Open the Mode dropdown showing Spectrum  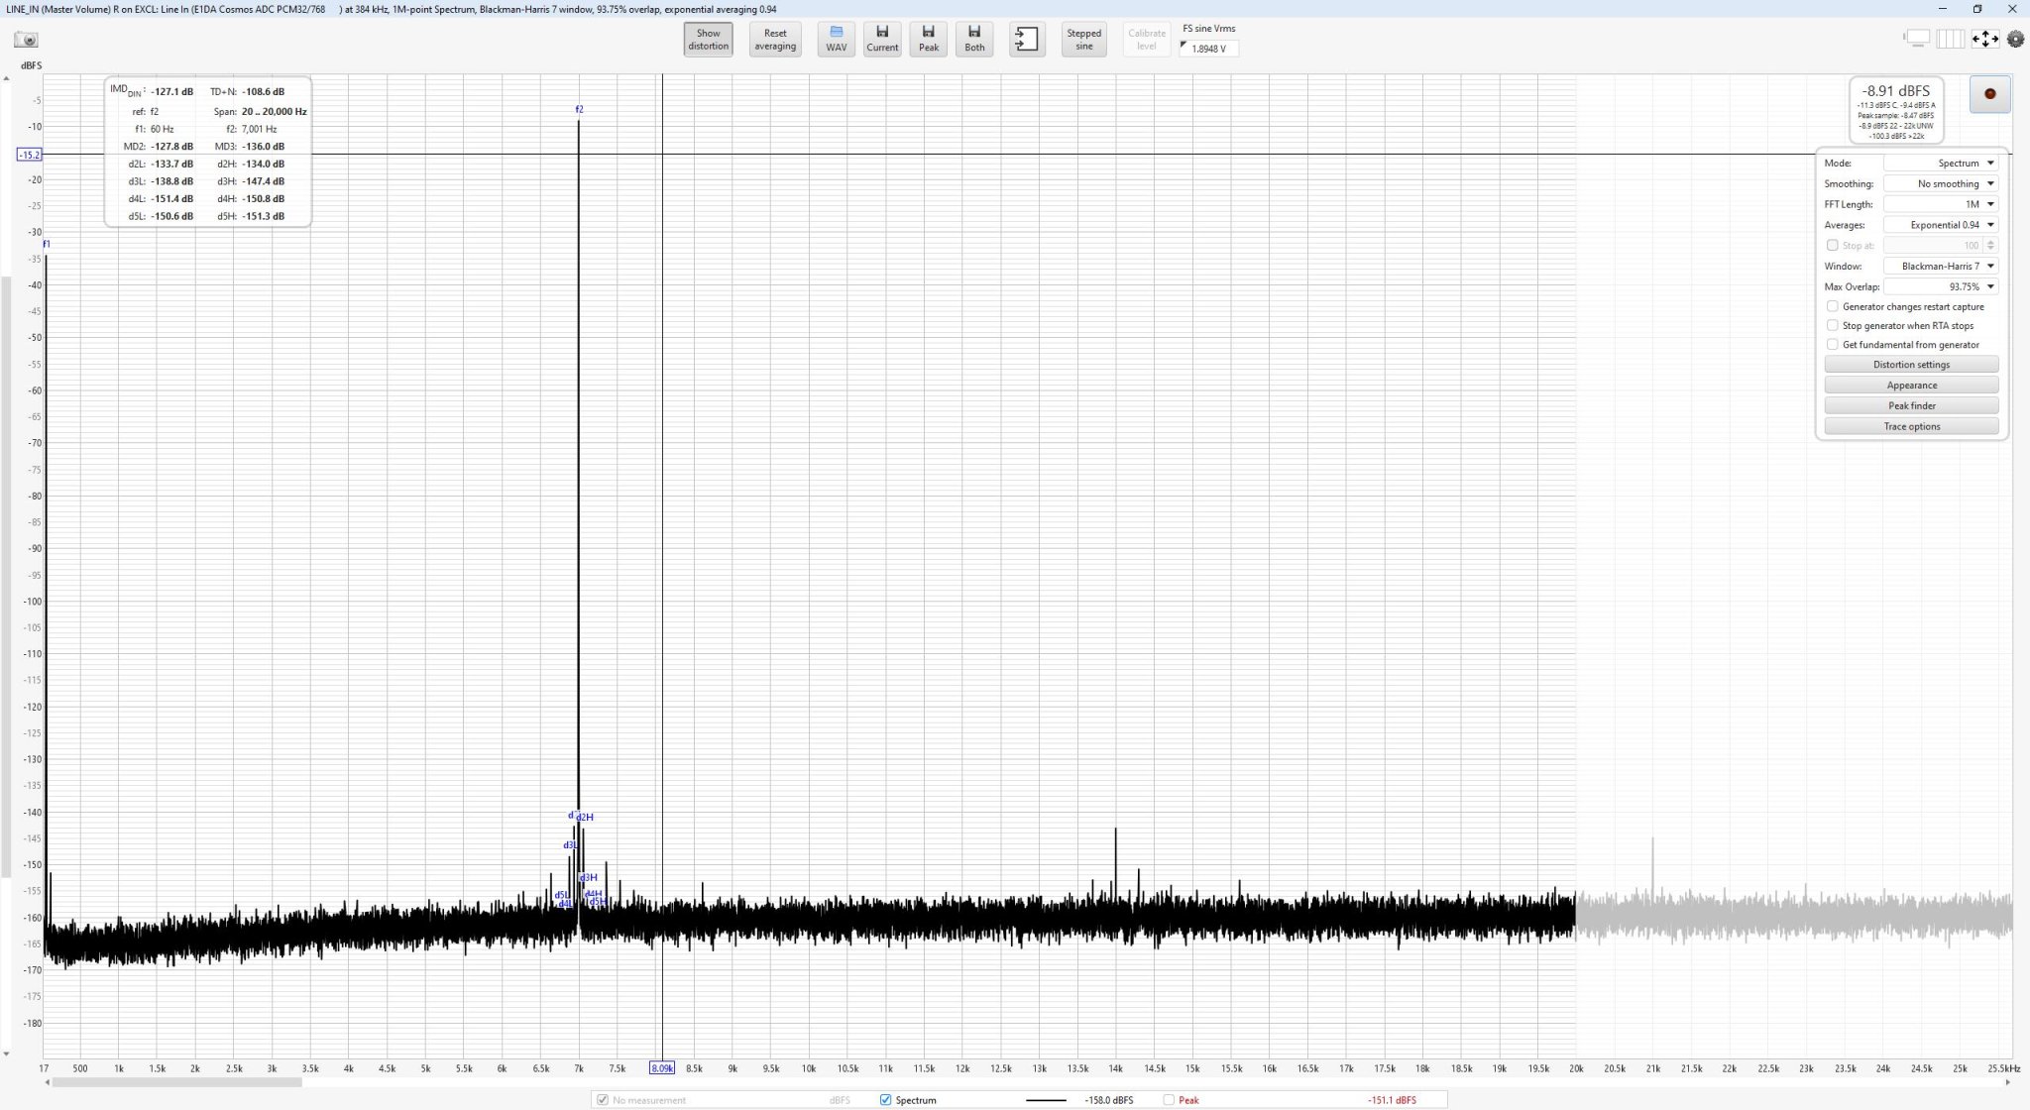[x=1941, y=164]
